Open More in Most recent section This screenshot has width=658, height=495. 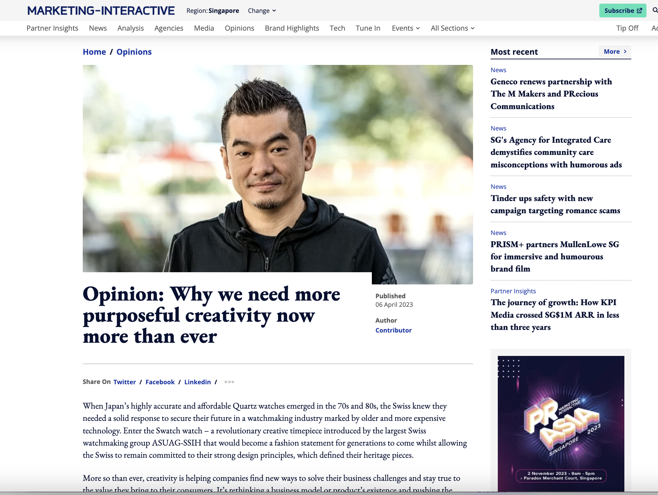(x=615, y=51)
